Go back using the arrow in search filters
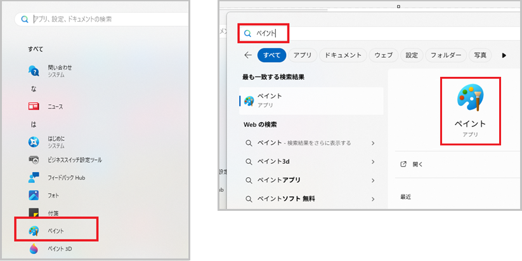The width and height of the screenshot is (522, 261). [x=247, y=55]
